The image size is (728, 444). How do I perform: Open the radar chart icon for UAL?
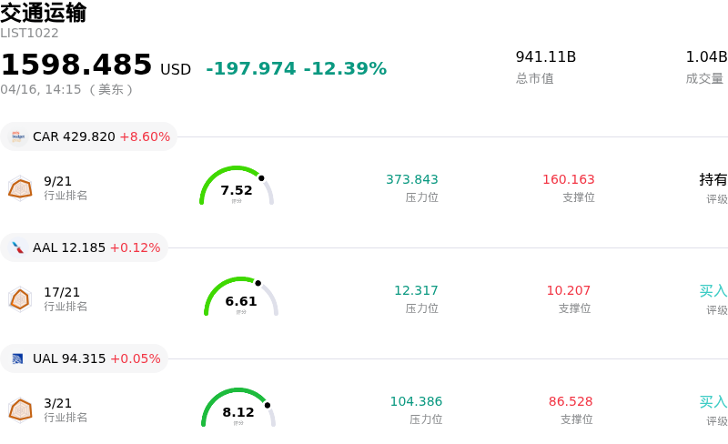[x=20, y=410]
